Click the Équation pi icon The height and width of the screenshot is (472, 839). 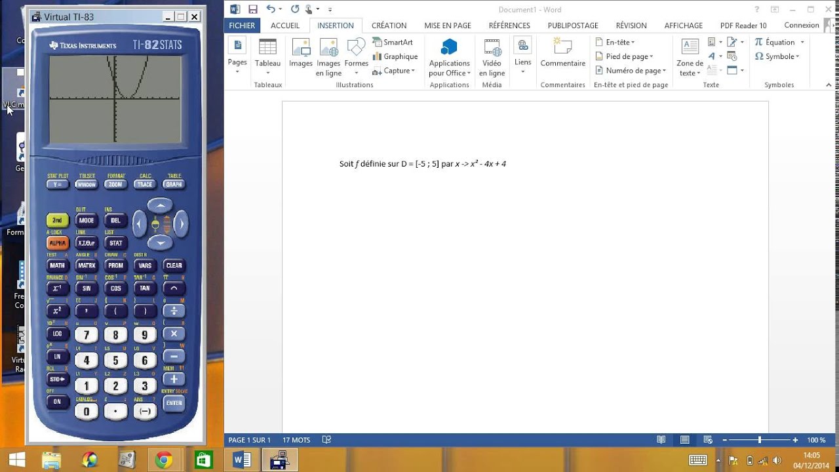pos(759,42)
